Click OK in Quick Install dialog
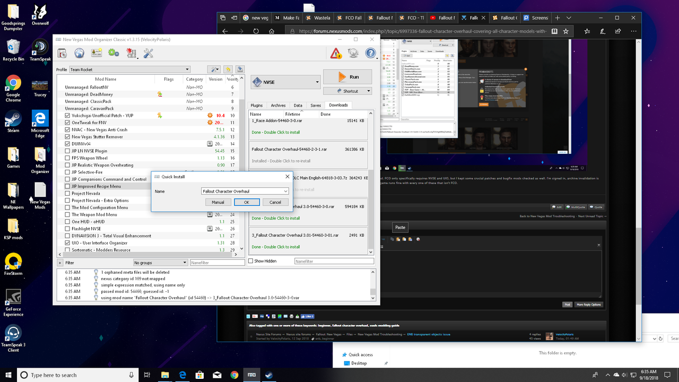Screen dimensions: 679x382 point(247,202)
